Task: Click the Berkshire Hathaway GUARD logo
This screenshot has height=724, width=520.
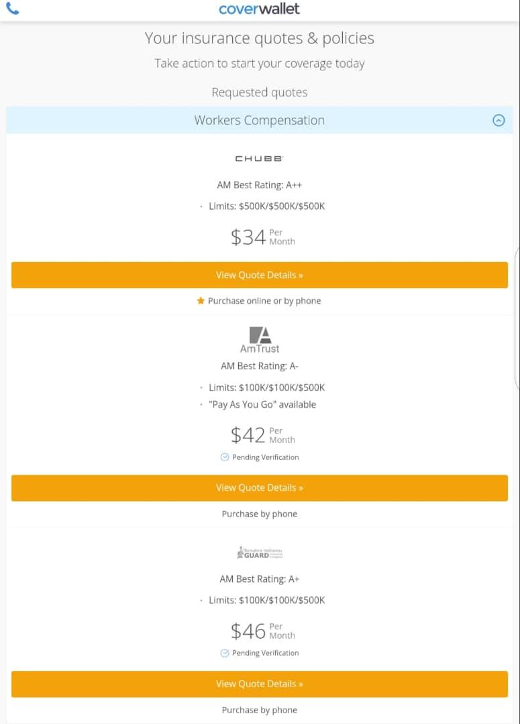Action: (260, 553)
